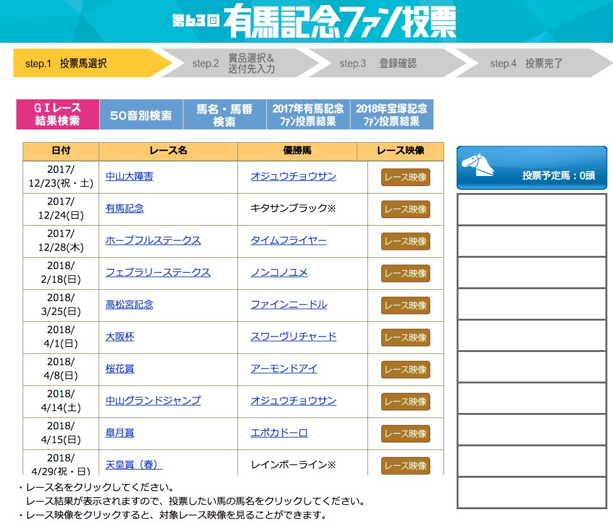This screenshot has height=523, width=613.
Task: Open the 馬名・馬番検索 tab
Action: point(224,114)
